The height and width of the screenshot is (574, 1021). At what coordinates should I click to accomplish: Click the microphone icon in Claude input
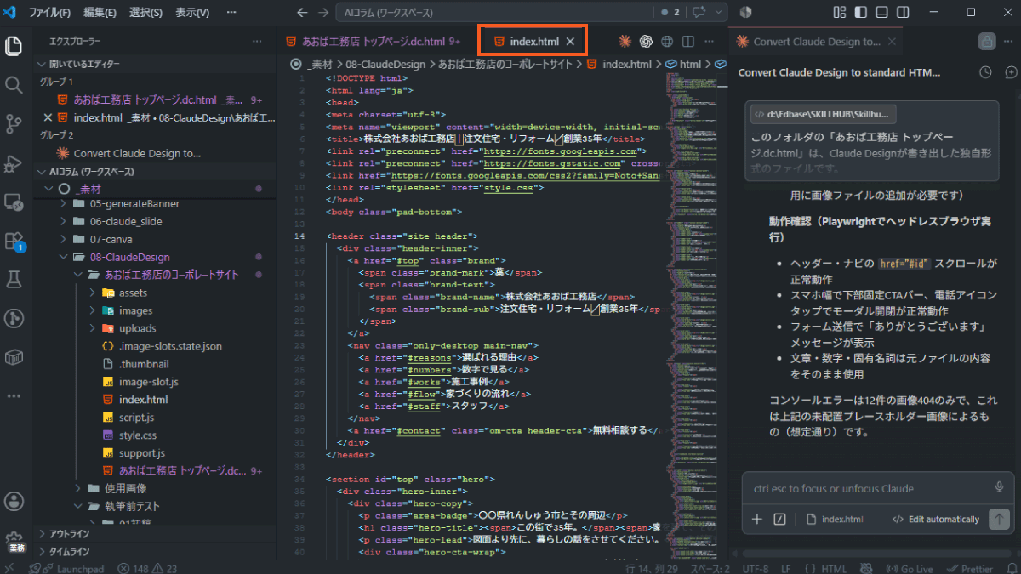coord(999,487)
